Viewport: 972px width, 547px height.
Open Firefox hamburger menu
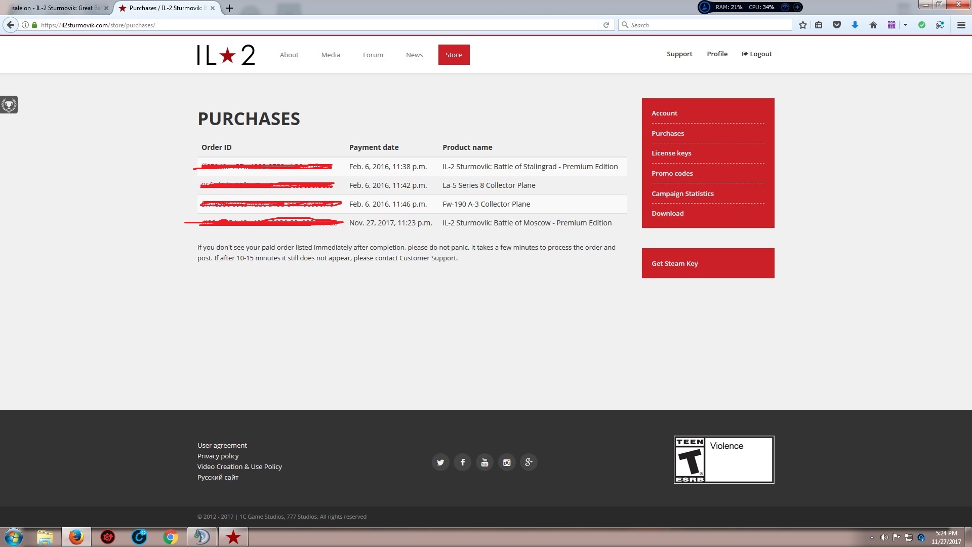961,25
